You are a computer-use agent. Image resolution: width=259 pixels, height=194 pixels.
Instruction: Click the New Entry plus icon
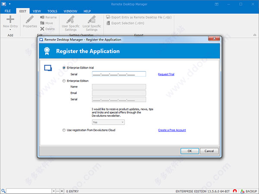click(x=10, y=19)
